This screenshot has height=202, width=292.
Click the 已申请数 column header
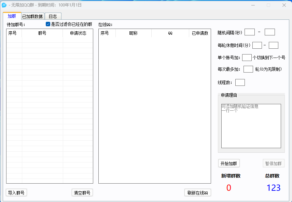click(200, 33)
